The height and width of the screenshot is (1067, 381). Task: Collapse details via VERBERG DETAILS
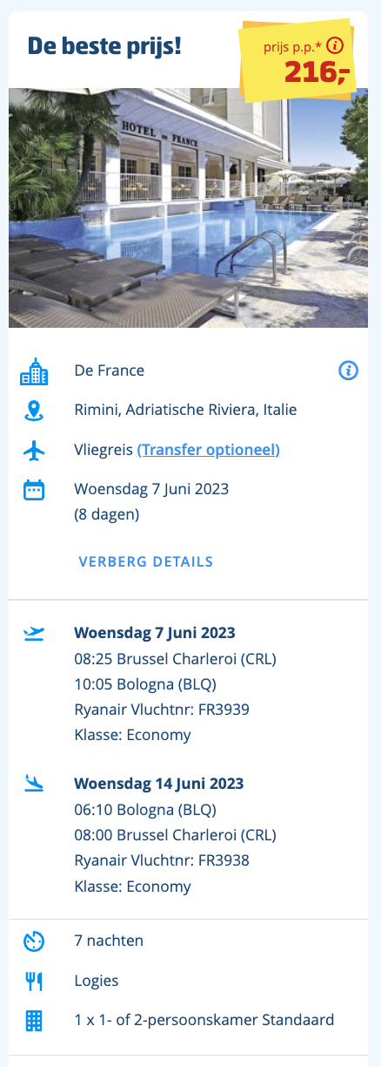coord(146,562)
